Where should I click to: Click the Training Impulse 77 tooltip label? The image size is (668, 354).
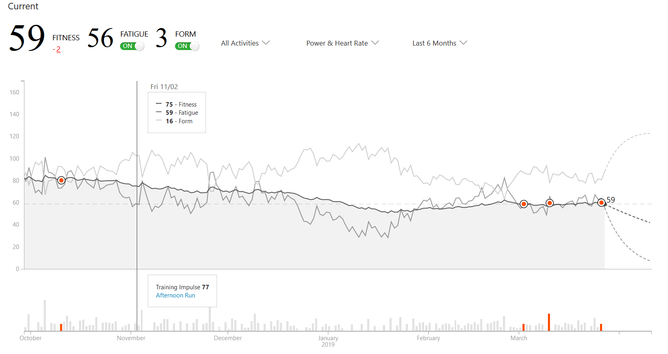click(x=182, y=287)
